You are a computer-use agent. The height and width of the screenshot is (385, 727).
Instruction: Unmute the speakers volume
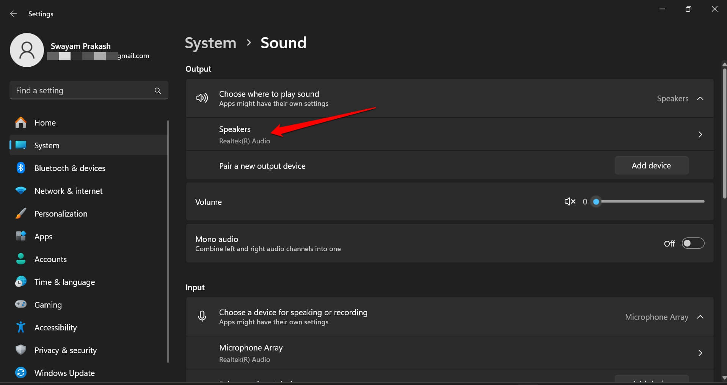coord(569,201)
